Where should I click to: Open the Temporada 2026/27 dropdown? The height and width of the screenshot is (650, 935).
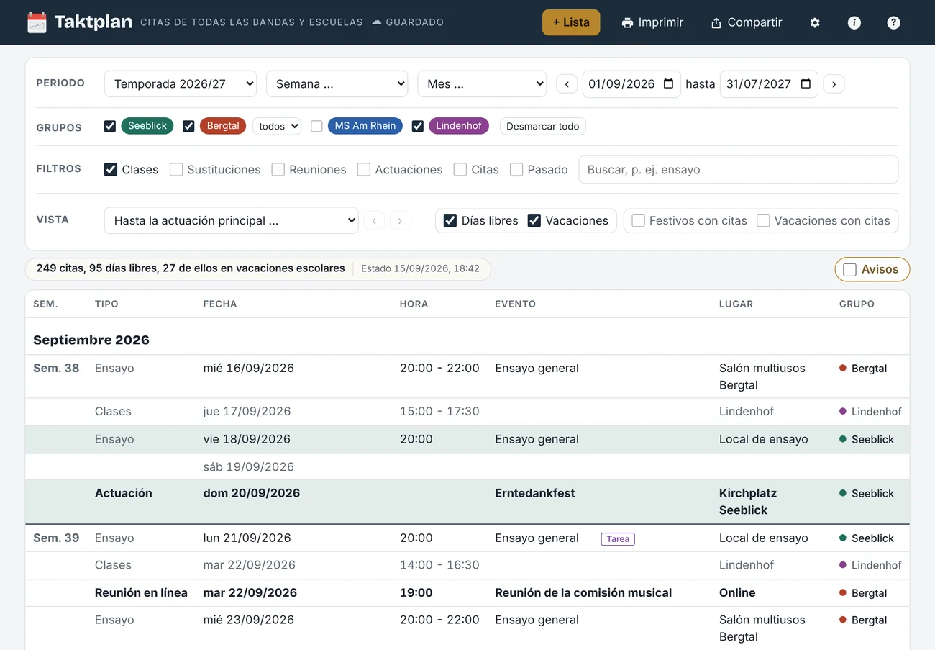pos(181,83)
